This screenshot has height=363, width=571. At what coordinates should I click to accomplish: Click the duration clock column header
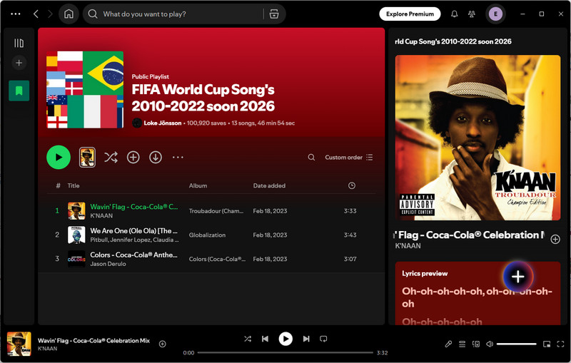[351, 185]
